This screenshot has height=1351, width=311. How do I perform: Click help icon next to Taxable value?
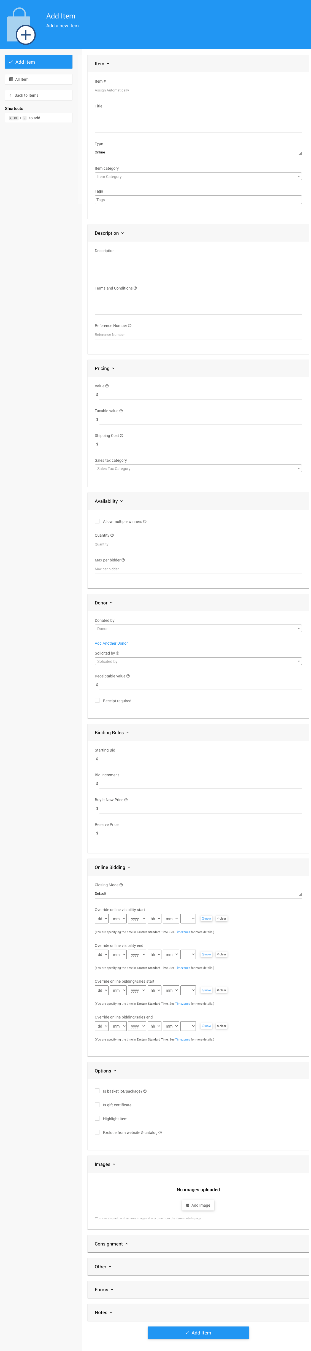pos(121,411)
